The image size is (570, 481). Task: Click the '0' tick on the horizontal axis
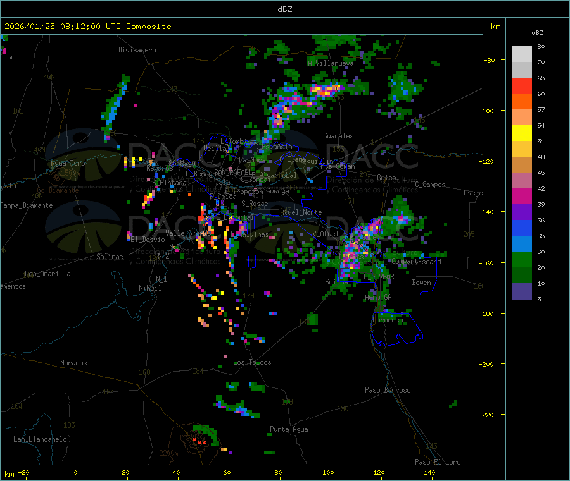(x=75, y=472)
